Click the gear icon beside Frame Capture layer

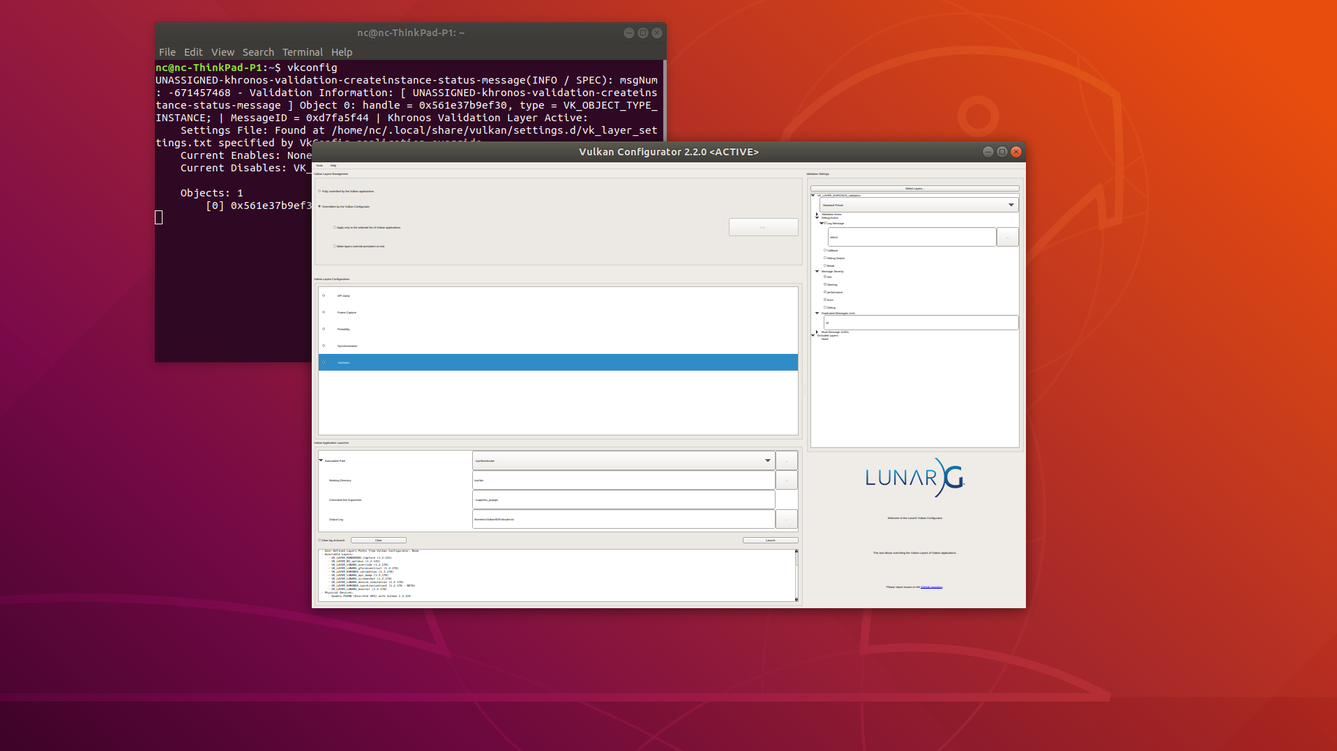(324, 313)
